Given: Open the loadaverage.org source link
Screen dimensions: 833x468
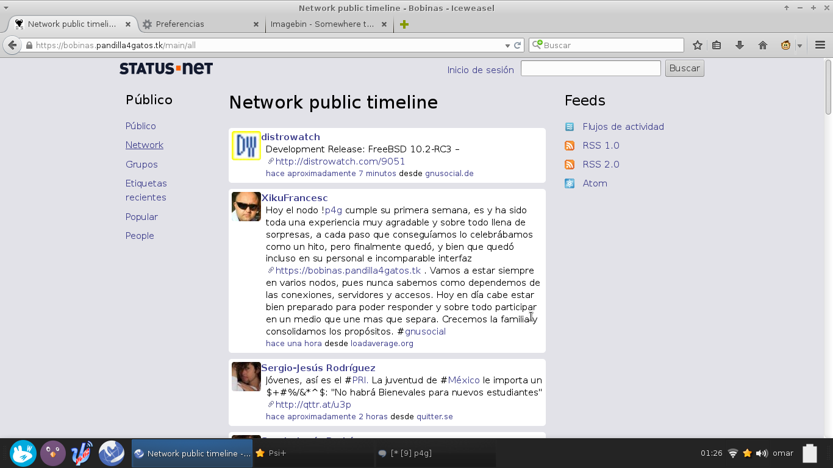Looking at the screenshot, I should [x=382, y=344].
